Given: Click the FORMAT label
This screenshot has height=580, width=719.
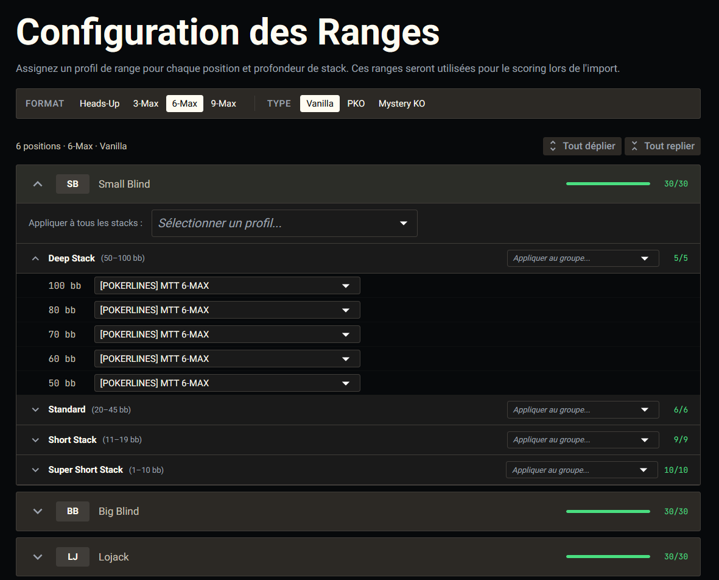Looking at the screenshot, I should point(44,104).
